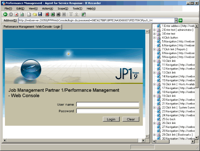Click the green Go arrow beside the address bar
The width and height of the screenshot is (200, 151).
(181, 20)
